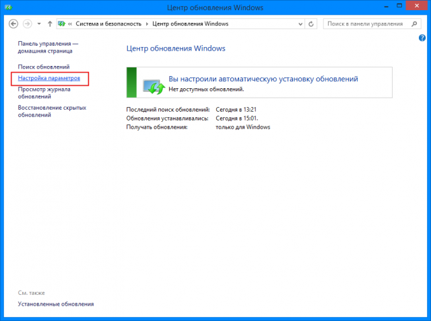Open the Установленные обновления link
The height and width of the screenshot is (321, 431).
[56, 304]
